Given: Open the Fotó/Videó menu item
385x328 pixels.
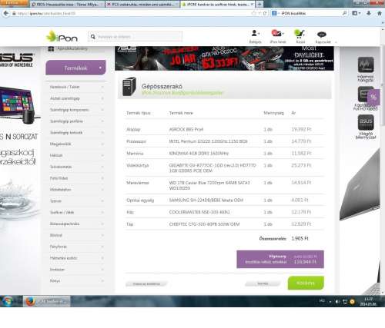Looking at the screenshot, I should click(59, 178).
